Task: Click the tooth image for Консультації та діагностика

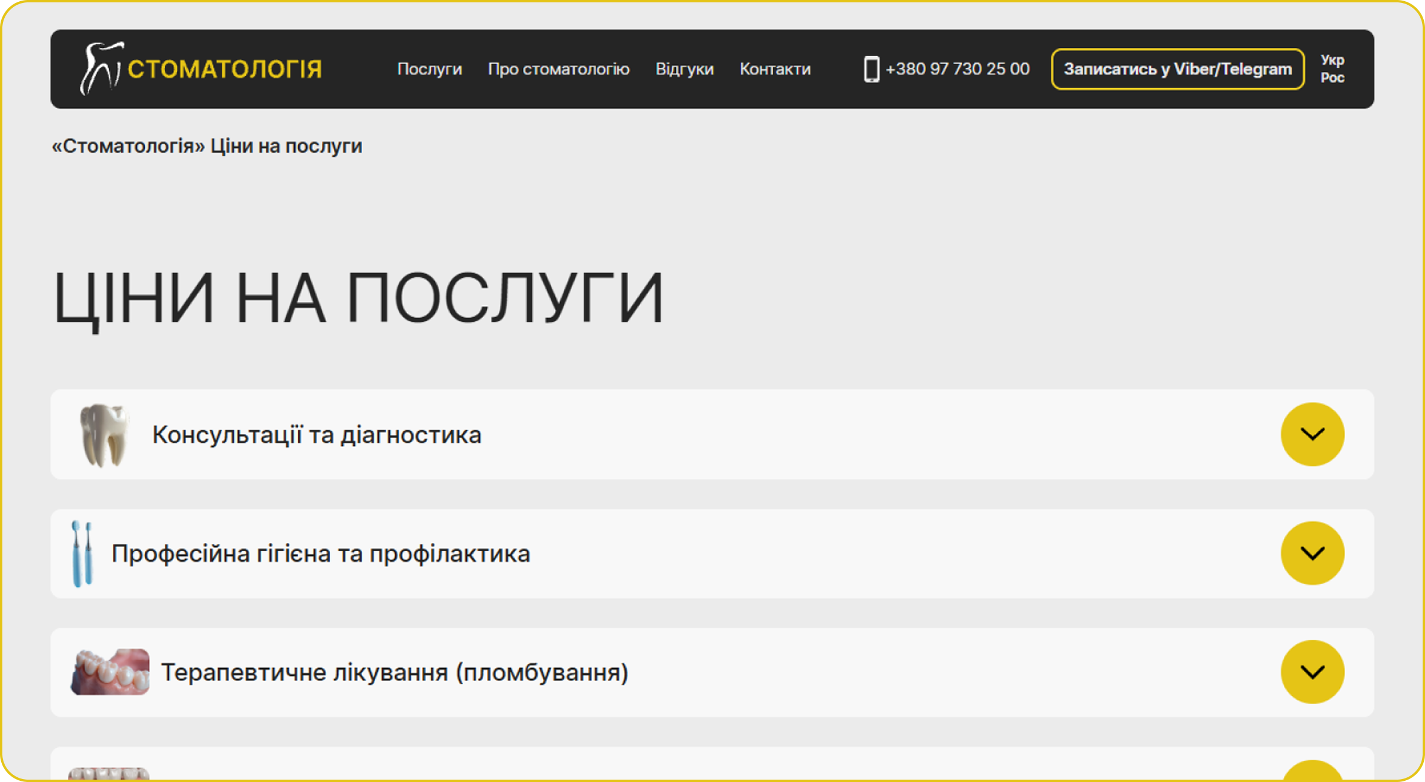Action: [x=103, y=435]
